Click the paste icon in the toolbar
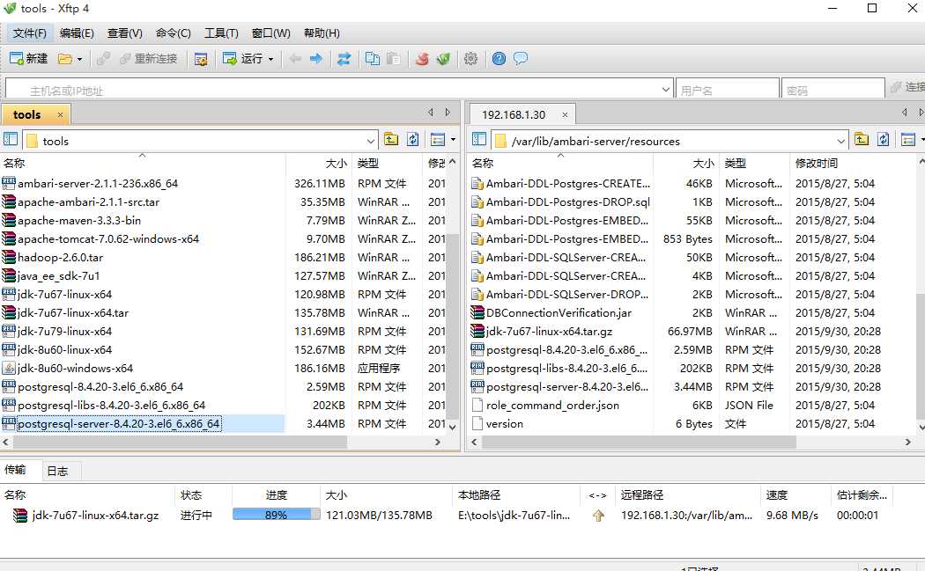 (x=394, y=58)
